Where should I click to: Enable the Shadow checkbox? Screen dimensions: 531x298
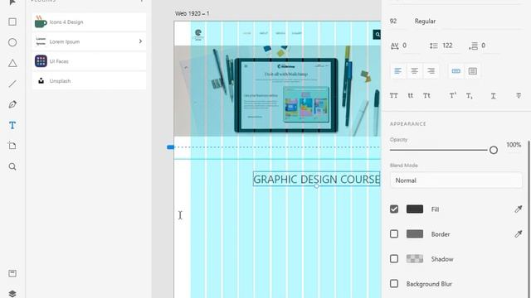coord(394,259)
